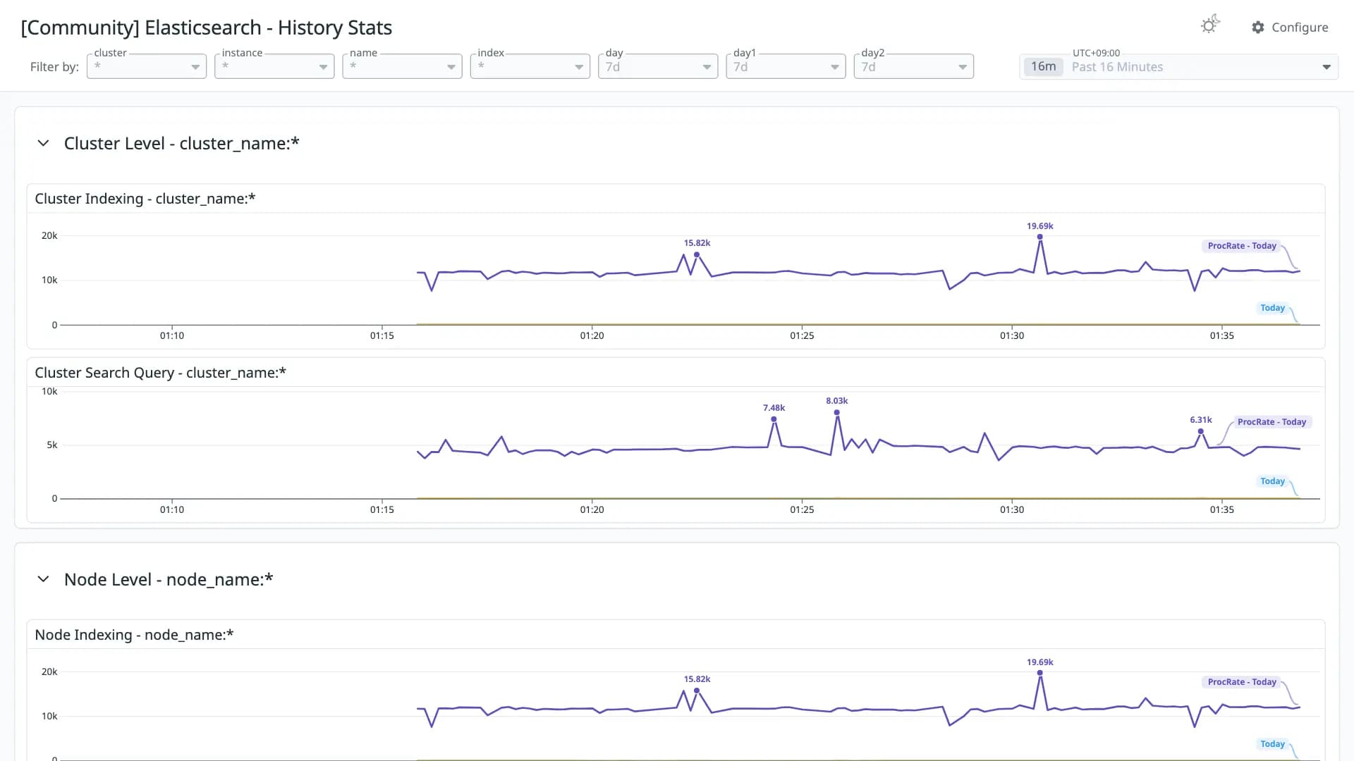Open the day2 filter dropdown
The image size is (1354, 761).
point(914,66)
